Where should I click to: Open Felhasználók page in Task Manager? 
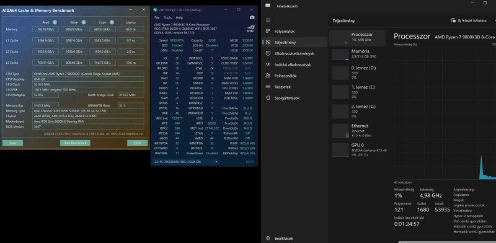[294, 76]
